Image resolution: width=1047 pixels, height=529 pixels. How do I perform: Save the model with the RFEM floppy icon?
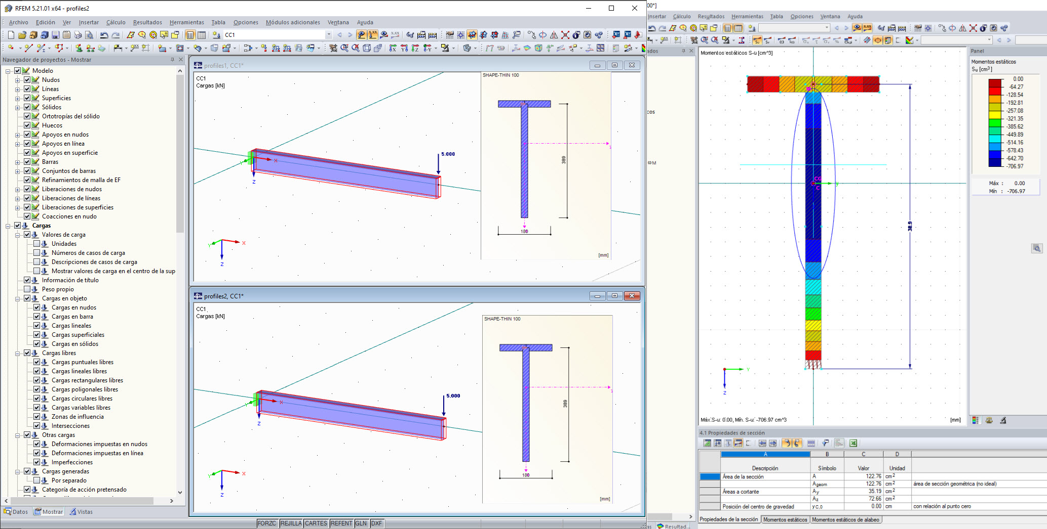[x=56, y=35]
